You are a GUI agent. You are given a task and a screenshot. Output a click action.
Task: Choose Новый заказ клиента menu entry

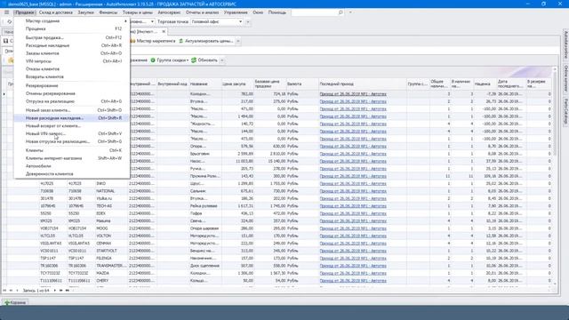click(x=72, y=110)
